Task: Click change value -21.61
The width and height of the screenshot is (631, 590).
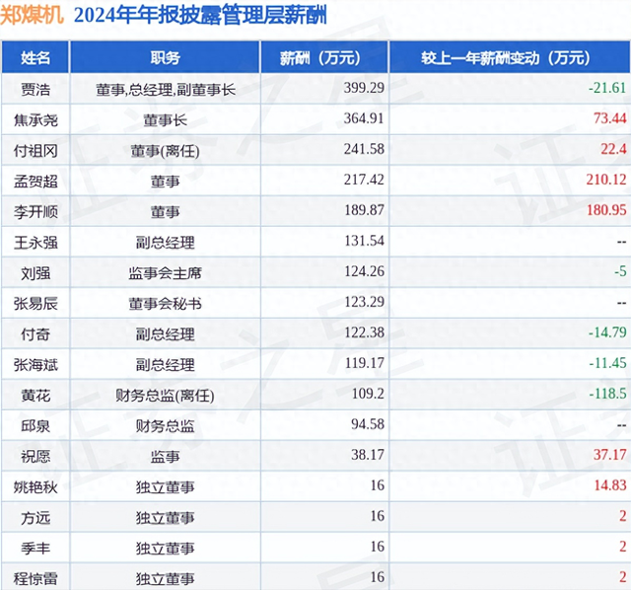Action: point(607,88)
